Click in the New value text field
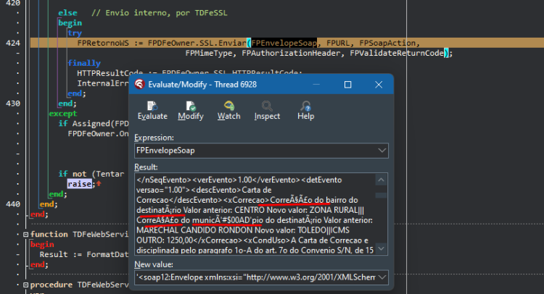 (256, 277)
